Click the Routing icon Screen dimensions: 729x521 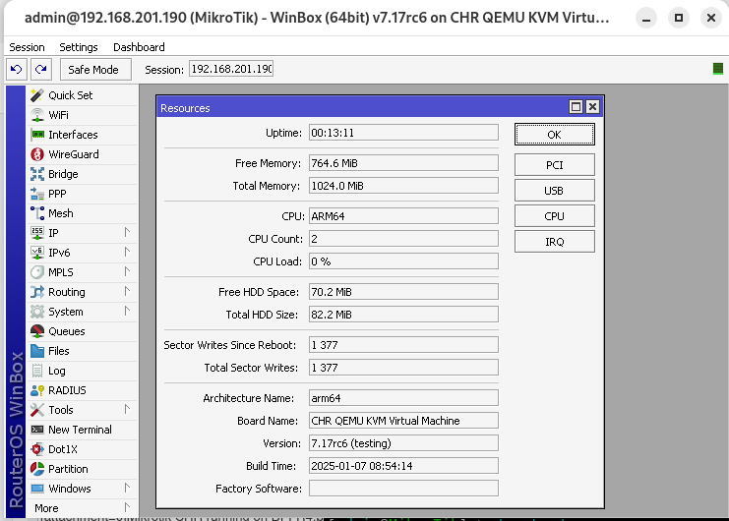point(37,292)
